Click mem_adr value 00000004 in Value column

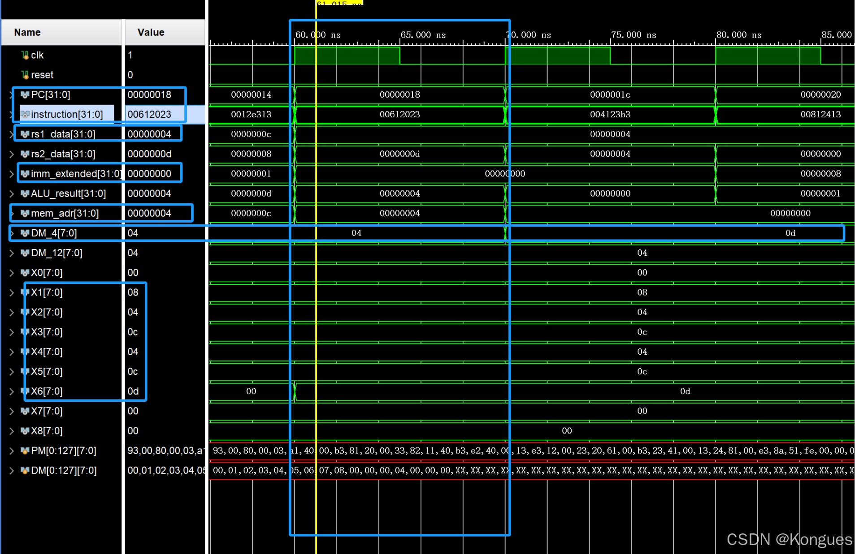point(149,213)
